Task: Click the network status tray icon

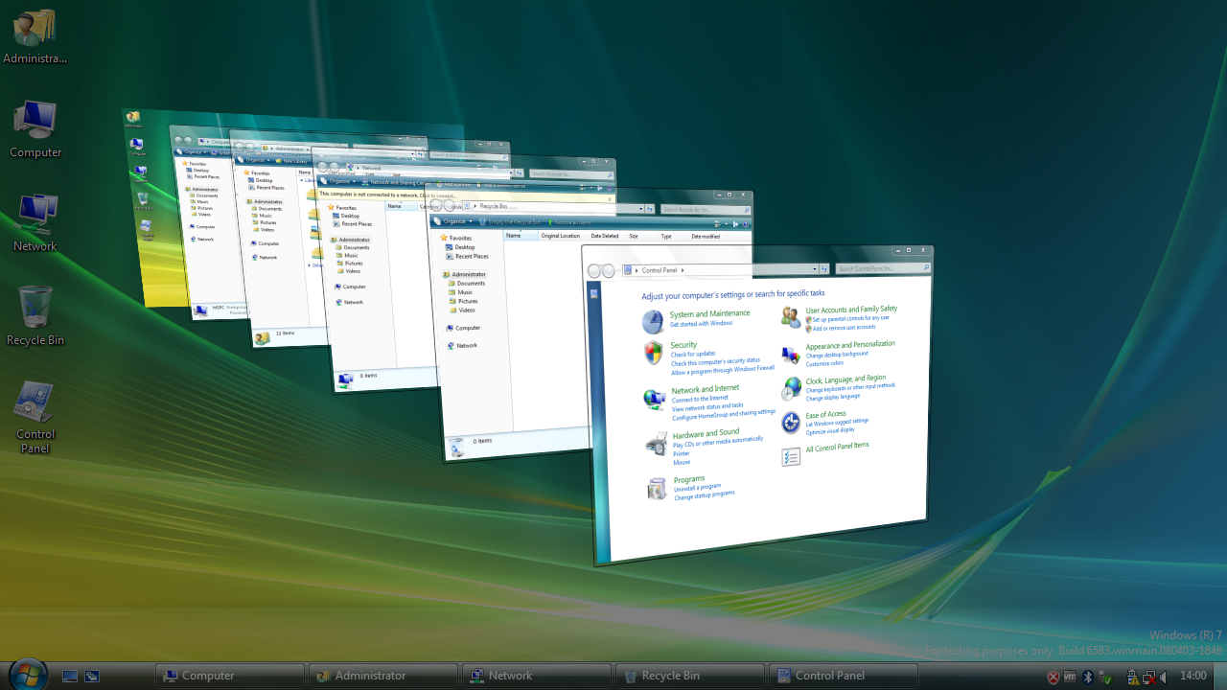Action: tap(1147, 677)
